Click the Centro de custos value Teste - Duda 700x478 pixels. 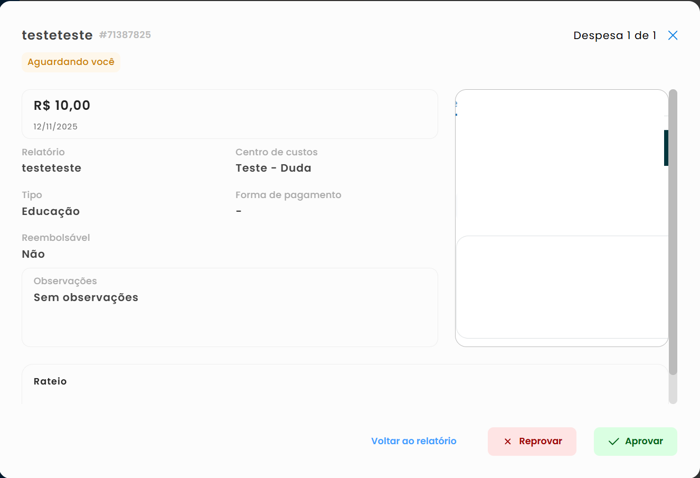coord(273,168)
